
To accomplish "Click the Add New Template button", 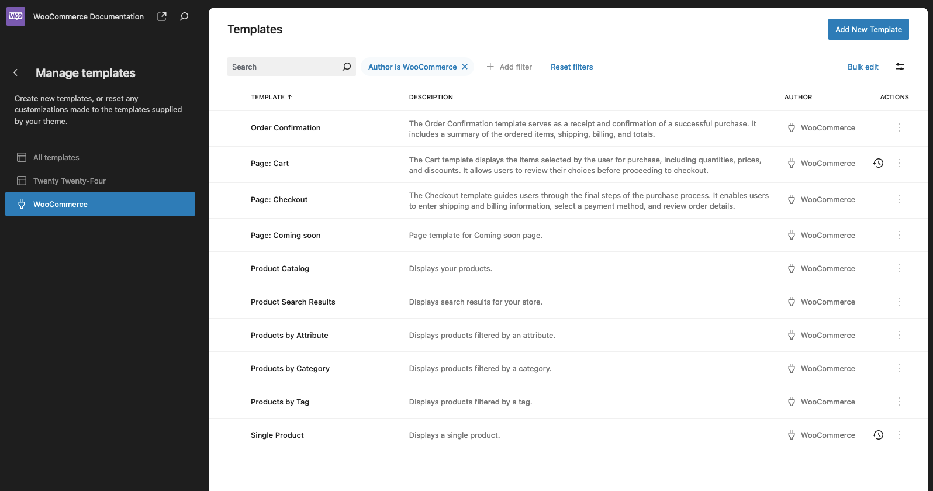I will tap(868, 29).
